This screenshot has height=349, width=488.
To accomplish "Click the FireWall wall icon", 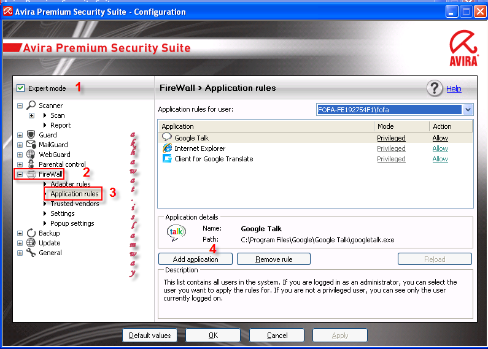I will pyautogui.click(x=31, y=174).
